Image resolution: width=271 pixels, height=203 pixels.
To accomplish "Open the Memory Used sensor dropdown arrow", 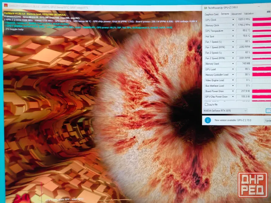I will [233, 64].
